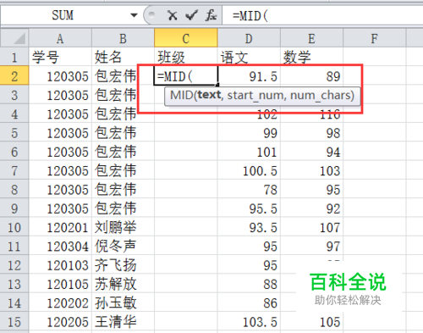Select row 2 header
Viewport: 423px width, 333px height.
(14, 76)
